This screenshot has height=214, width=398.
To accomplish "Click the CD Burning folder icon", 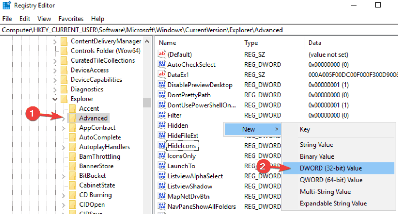I will [73, 195].
